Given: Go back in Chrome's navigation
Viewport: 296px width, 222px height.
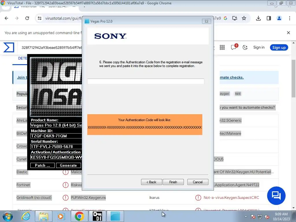Looking at the screenshot, I should pos(6,18).
